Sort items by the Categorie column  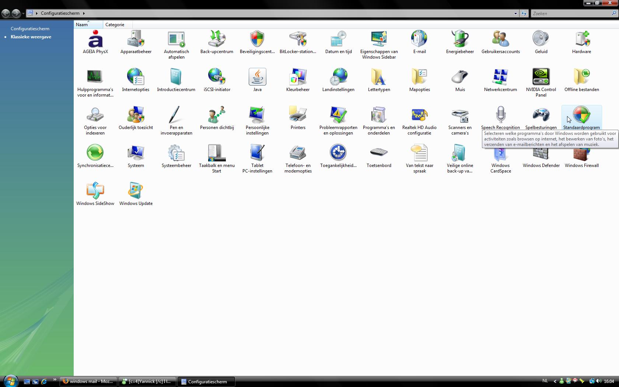coord(117,25)
